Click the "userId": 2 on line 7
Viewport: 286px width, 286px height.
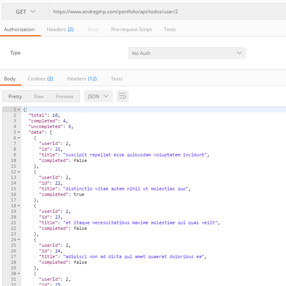point(55,143)
